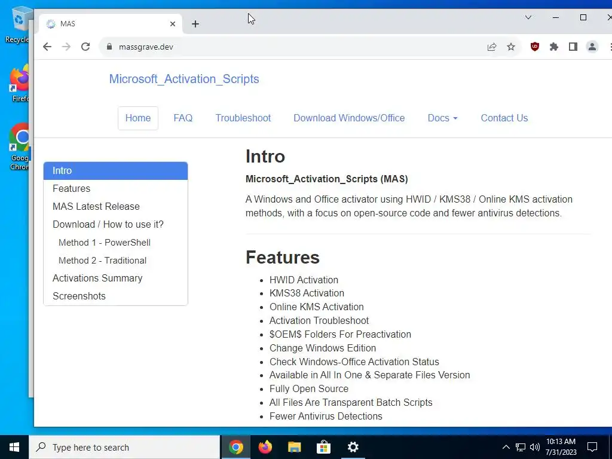Share this page via the share icon
The height and width of the screenshot is (459, 612).
tap(492, 47)
